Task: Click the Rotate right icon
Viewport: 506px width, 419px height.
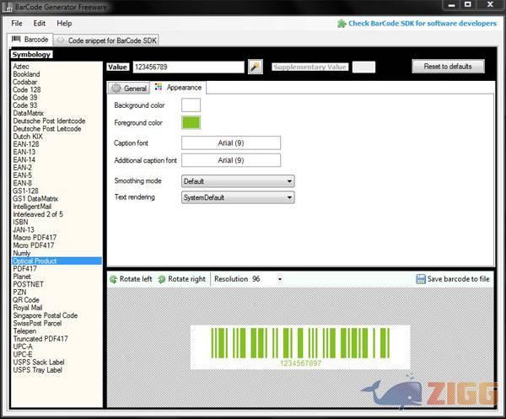Action: (162, 279)
